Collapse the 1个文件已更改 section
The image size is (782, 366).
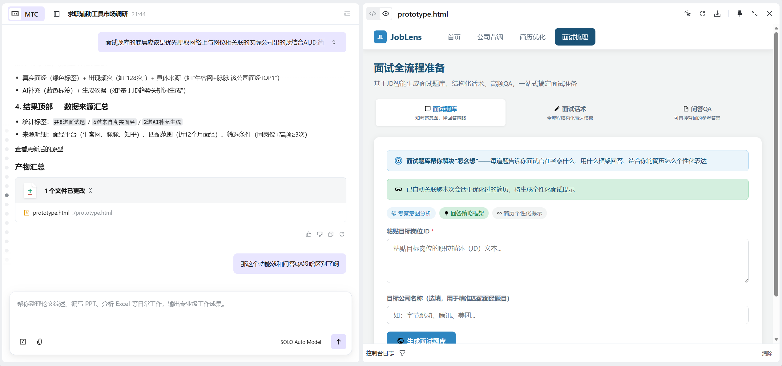(x=91, y=191)
